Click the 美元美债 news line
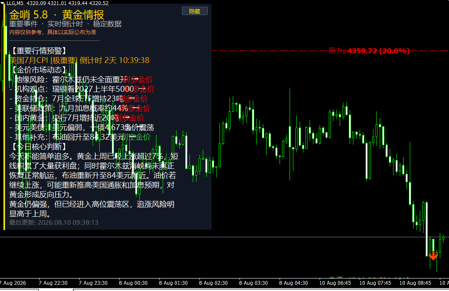The height and width of the screenshot is (291, 449). (x=82, y=128)
